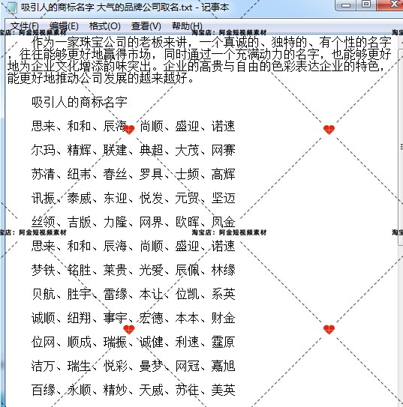Screen dimensions: 403x407
Task: Click the word 瑞生
Action: tap(80, 366)
